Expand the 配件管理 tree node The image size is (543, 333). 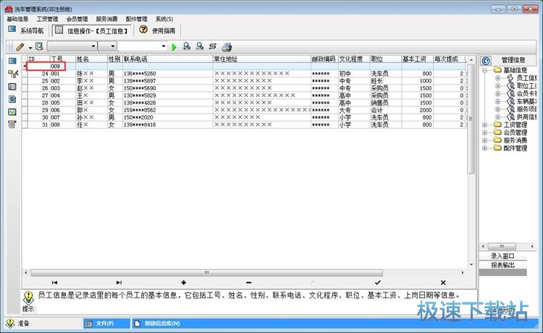click(485, 148)
